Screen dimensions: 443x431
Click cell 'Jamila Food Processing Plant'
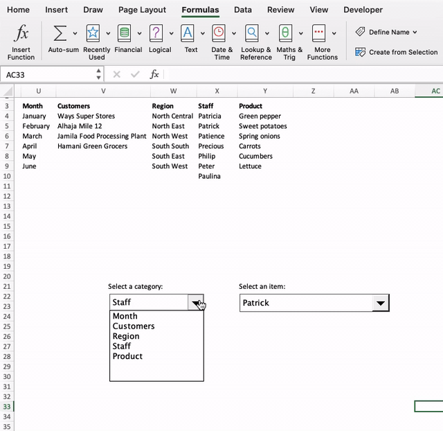tap(103, 137)
